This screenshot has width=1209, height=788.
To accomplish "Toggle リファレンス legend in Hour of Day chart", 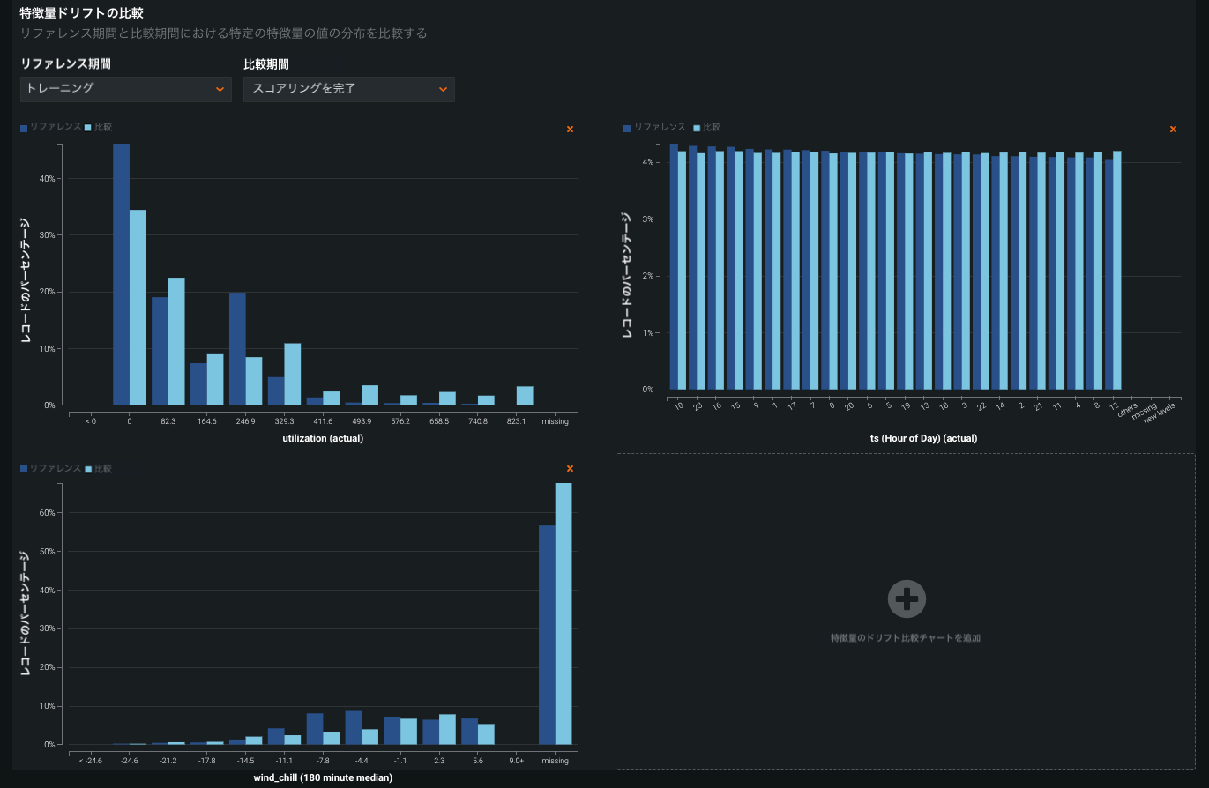I will click(654, 128).
